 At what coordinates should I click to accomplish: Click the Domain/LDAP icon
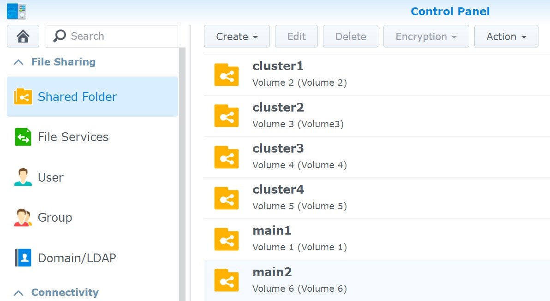pyautogui.click(x=23, y=258)
